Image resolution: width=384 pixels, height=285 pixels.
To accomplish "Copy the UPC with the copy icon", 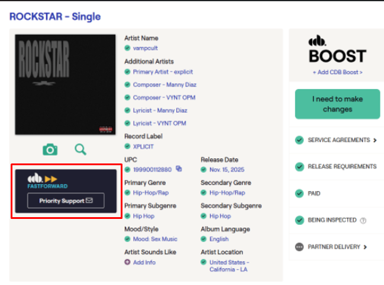I will (x=179, y=169).
